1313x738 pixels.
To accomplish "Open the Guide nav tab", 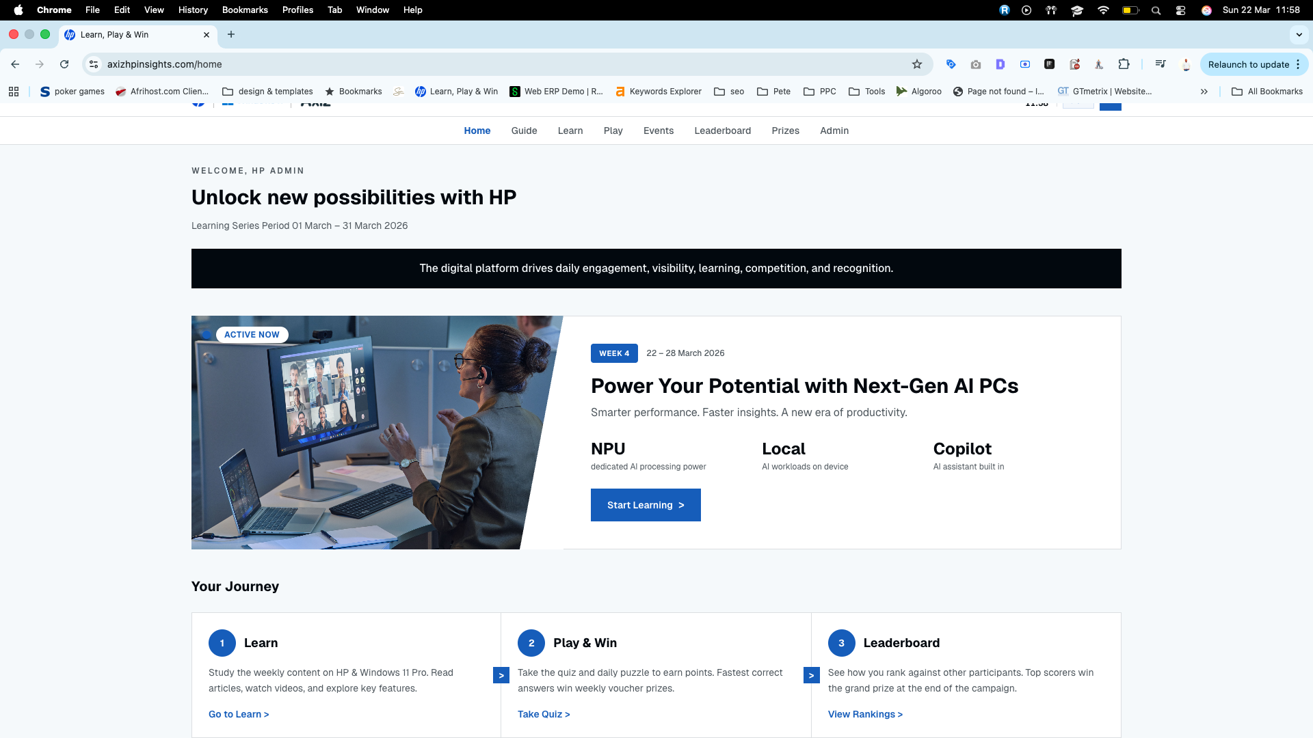I will 524,131.
